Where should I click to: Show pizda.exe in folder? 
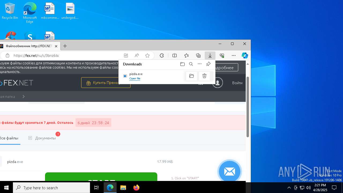tap(192, 76)
